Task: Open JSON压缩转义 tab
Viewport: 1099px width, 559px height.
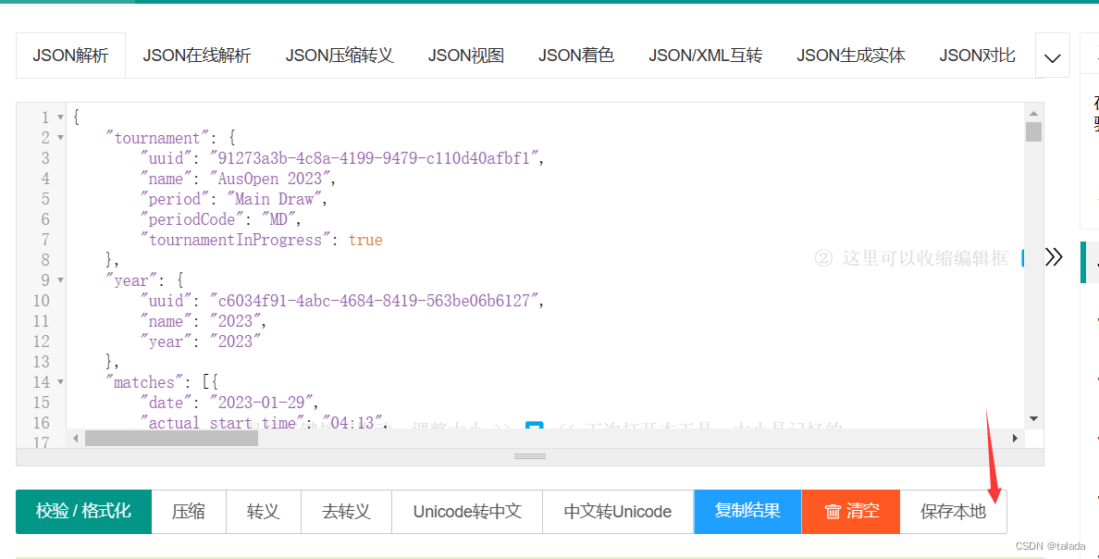Action: click(340, 56)
